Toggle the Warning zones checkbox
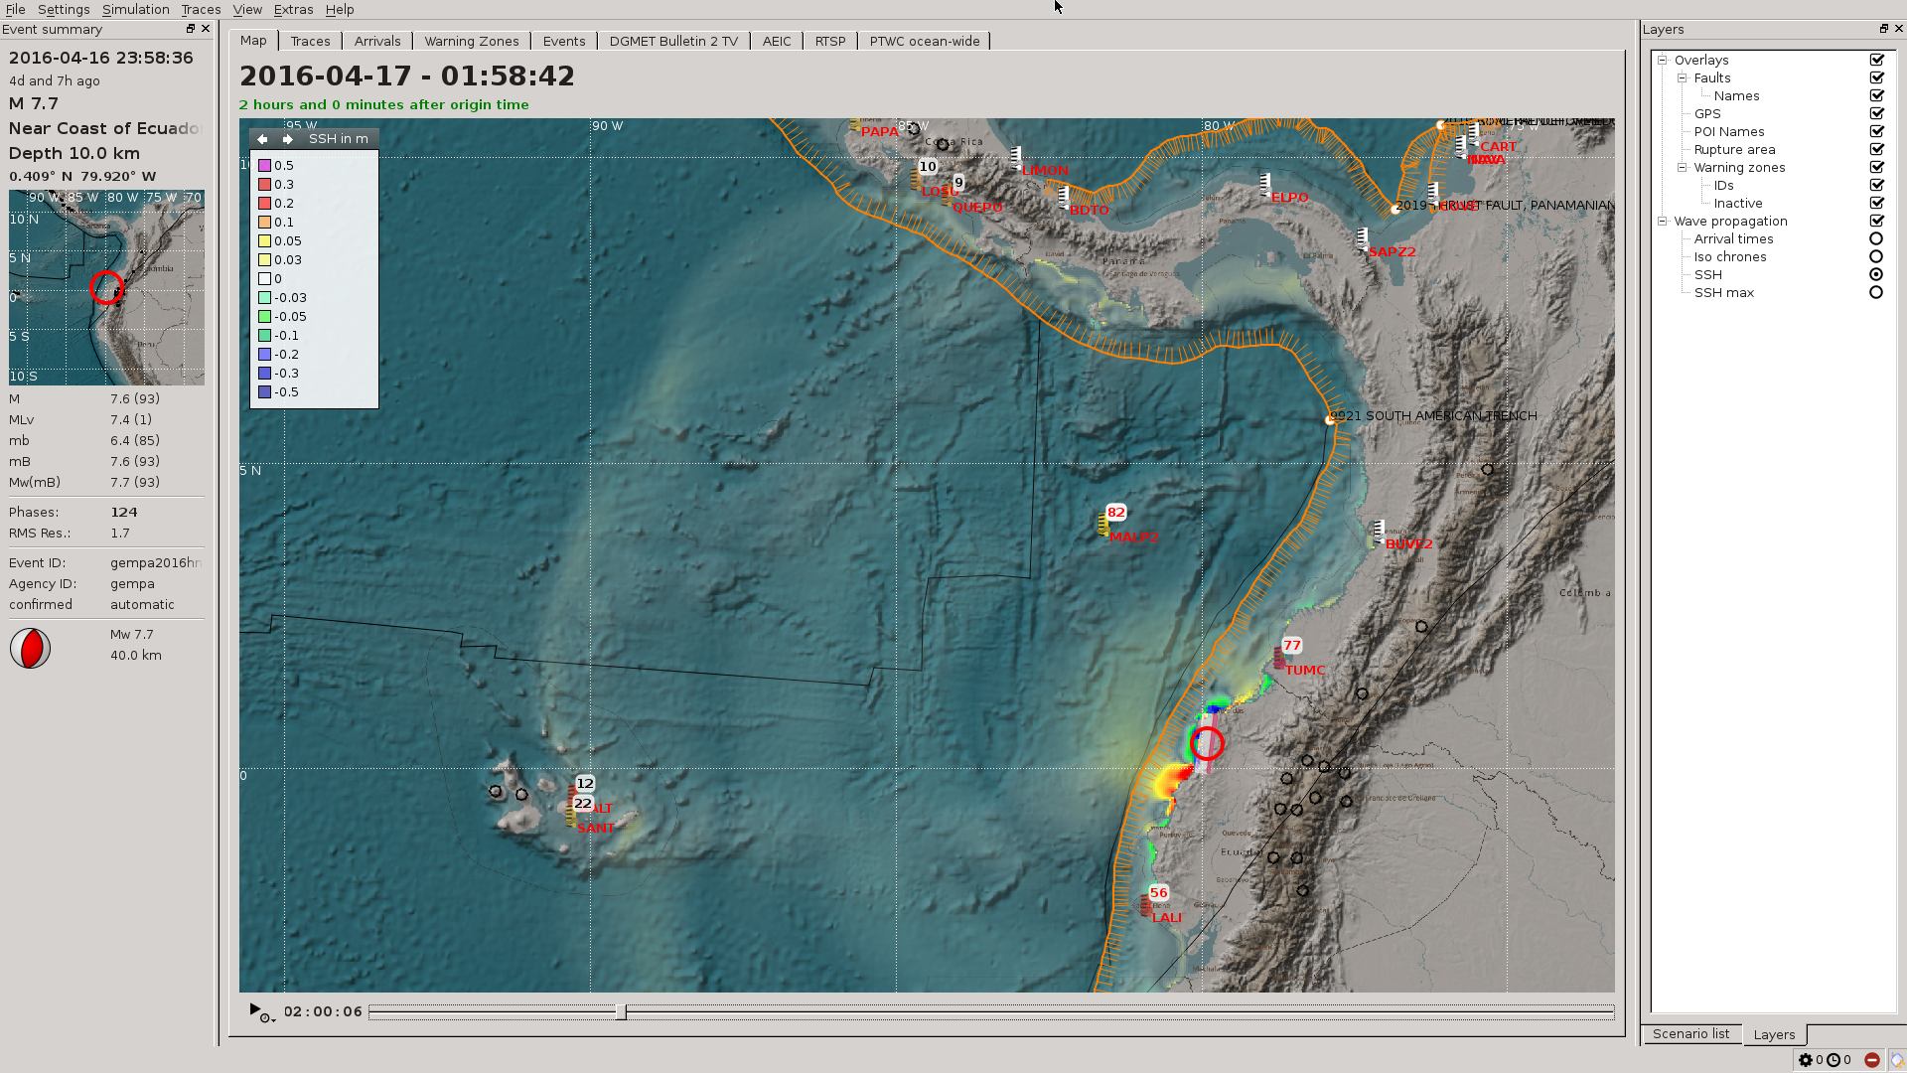1907x1073 pixels. (1876, 168)
